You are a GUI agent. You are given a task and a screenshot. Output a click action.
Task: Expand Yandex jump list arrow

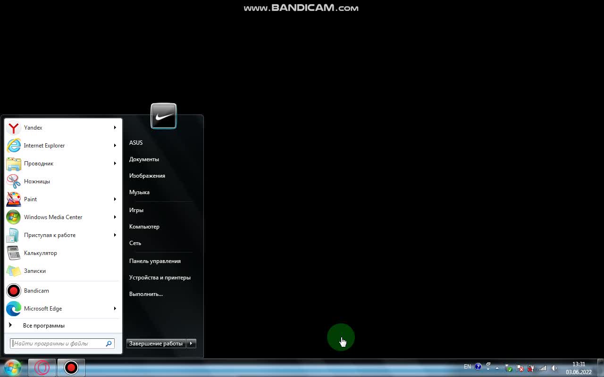pos(115,128)
